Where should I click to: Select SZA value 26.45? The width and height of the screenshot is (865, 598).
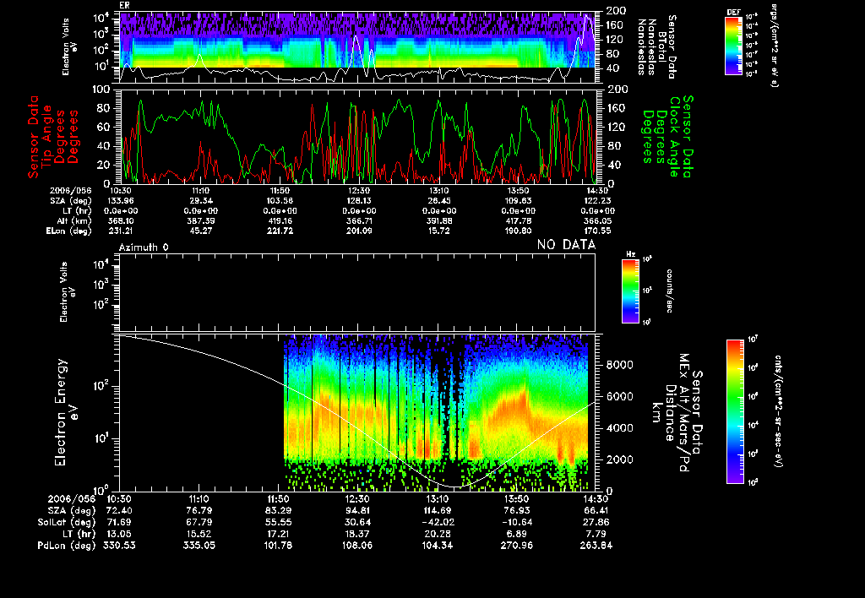coord(439,201)
